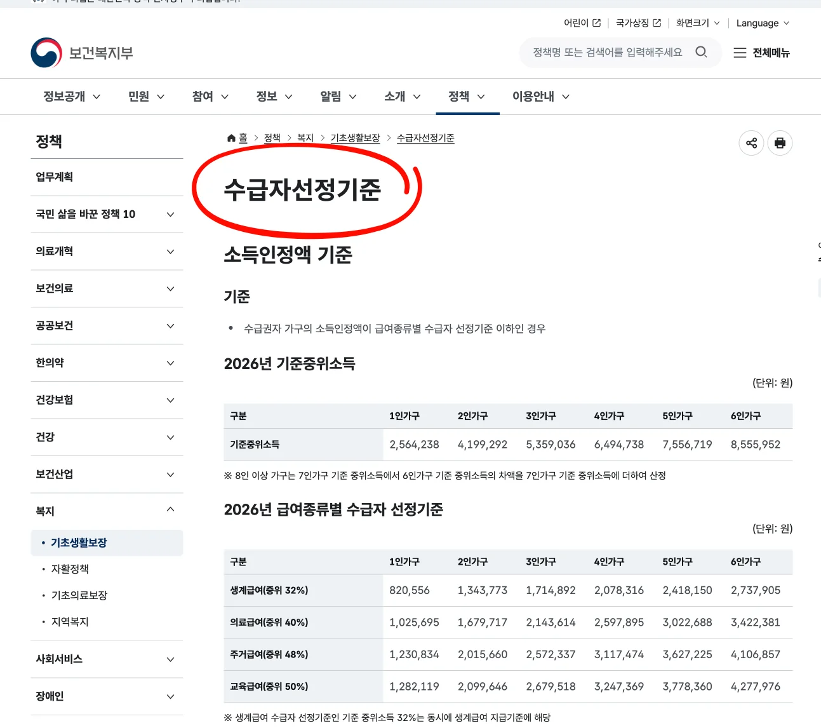Click the print icon button
This screenshot has height=728, width=821.
780,143
